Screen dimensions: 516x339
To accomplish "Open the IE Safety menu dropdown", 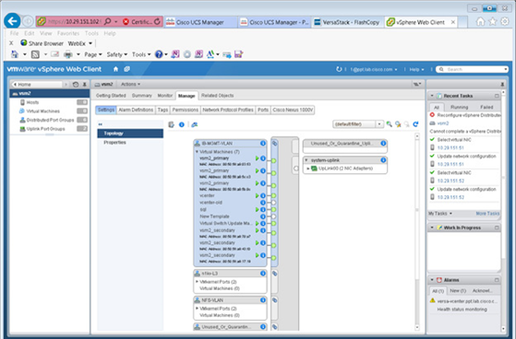I will (x=117, y=54).
